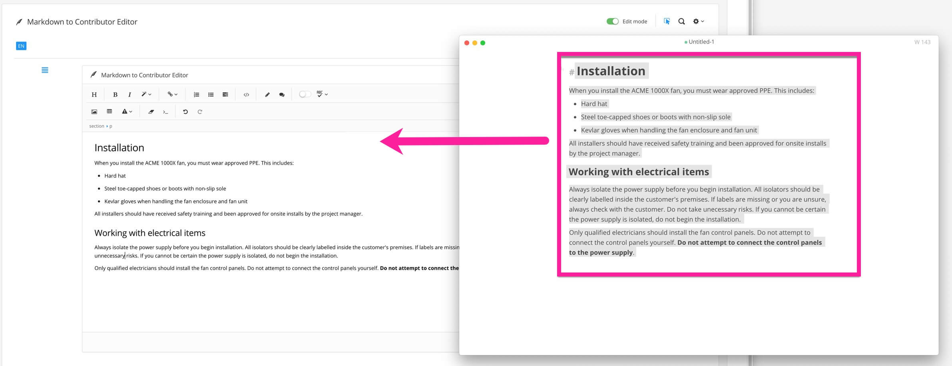
Task: Open the link options dropdown
Action: click(172, 94)
